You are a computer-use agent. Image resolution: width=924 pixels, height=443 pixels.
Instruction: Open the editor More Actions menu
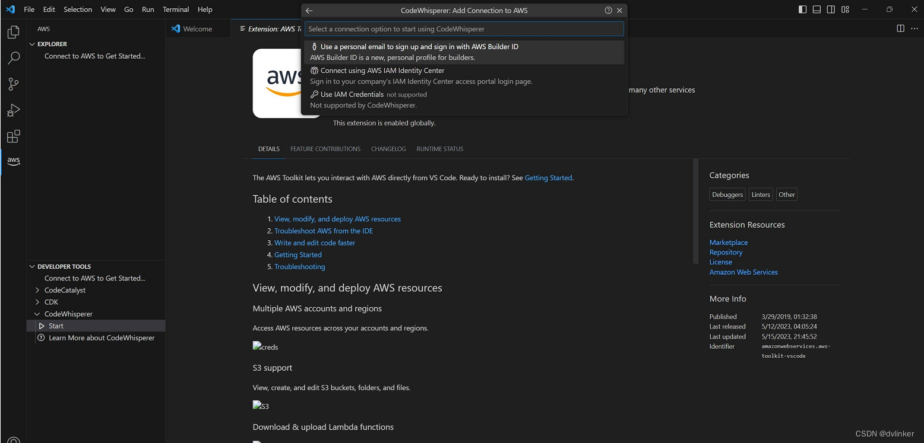pyautogui.click(x=914, y=28)
